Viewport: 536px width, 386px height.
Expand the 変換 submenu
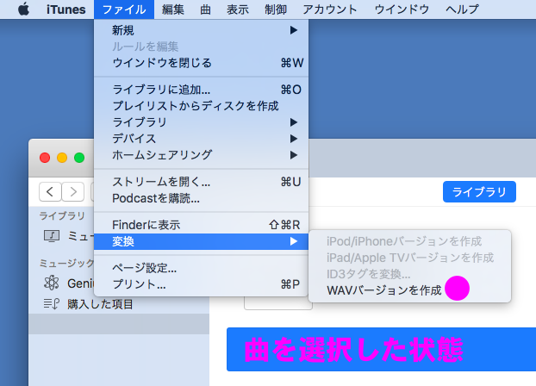(x=202, y=241)
